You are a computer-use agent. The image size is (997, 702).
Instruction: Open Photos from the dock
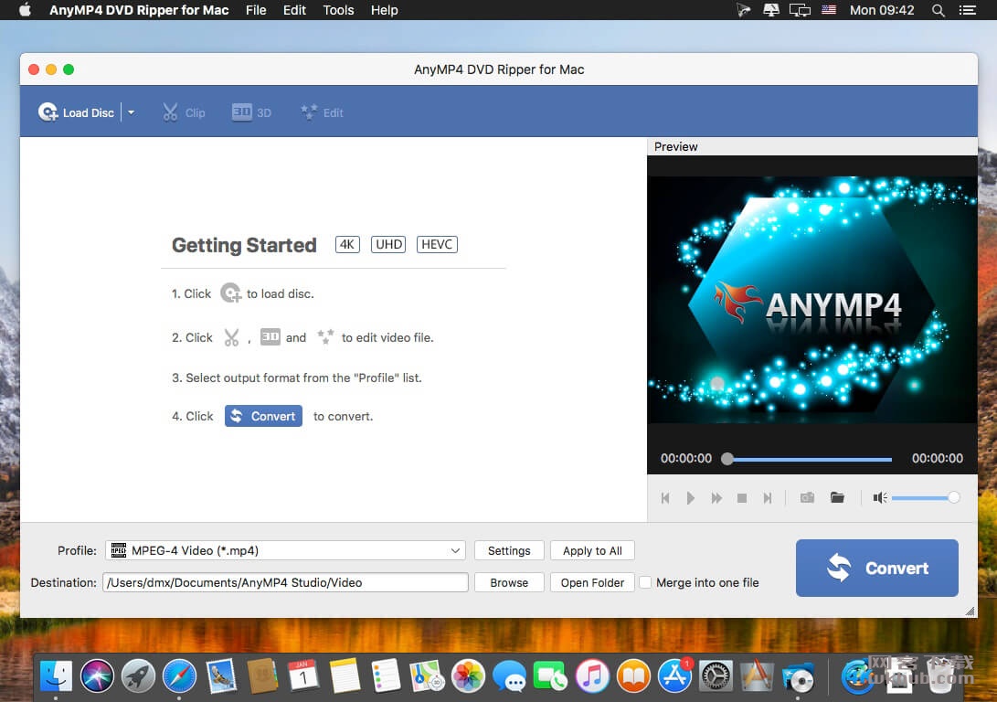click(469, 675)
